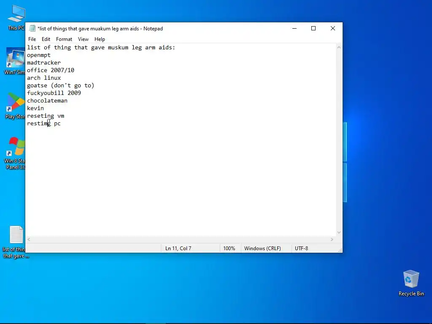This screenshot has width=432, height=324.
Task: Click the 'goatse (don't go to)' line
Action: [x=61, y=85]
